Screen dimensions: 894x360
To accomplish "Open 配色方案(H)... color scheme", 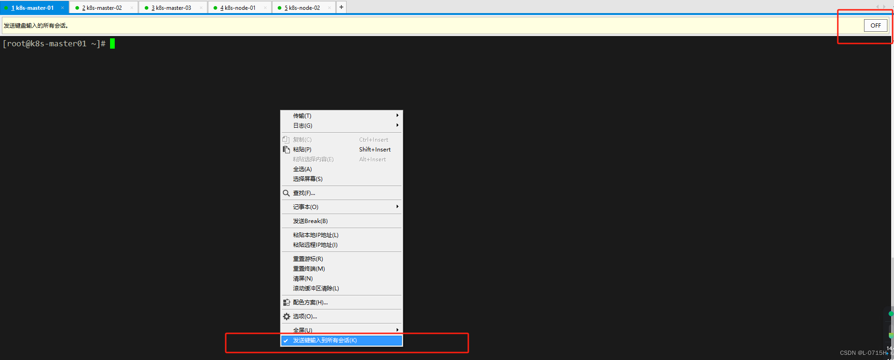I will 341,302.
